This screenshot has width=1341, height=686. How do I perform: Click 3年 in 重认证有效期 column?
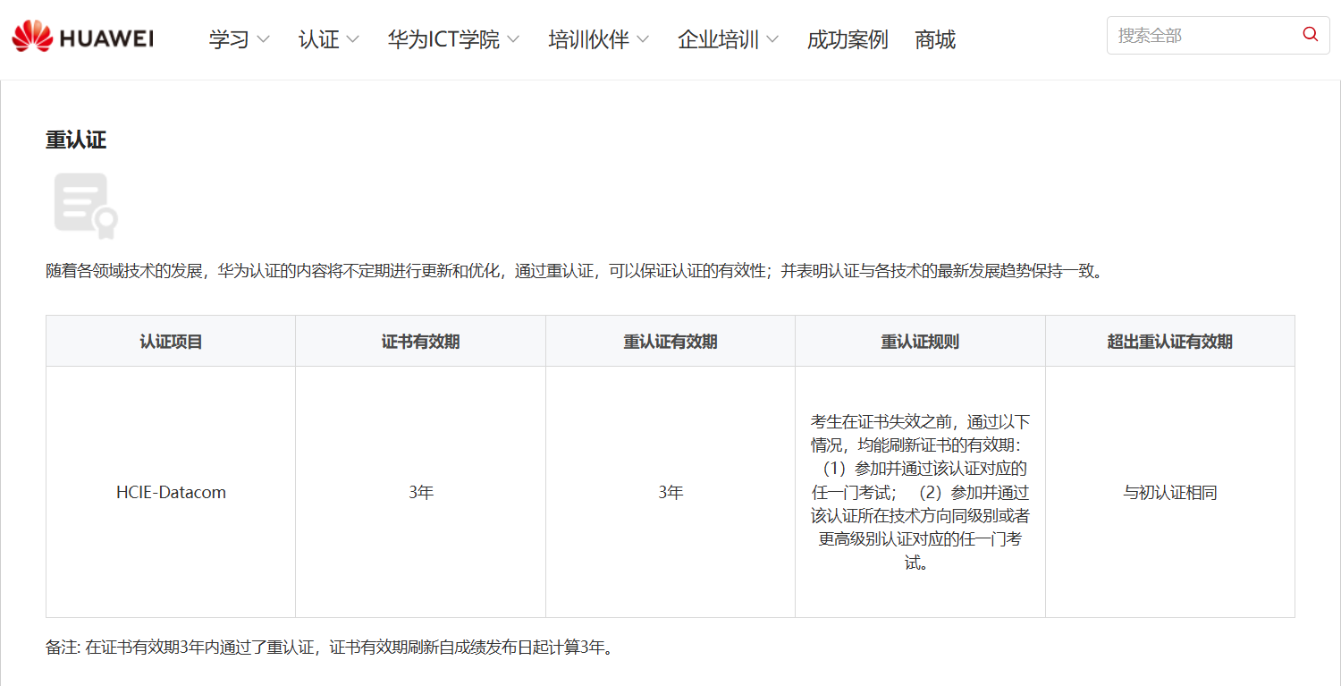point(670,492)
